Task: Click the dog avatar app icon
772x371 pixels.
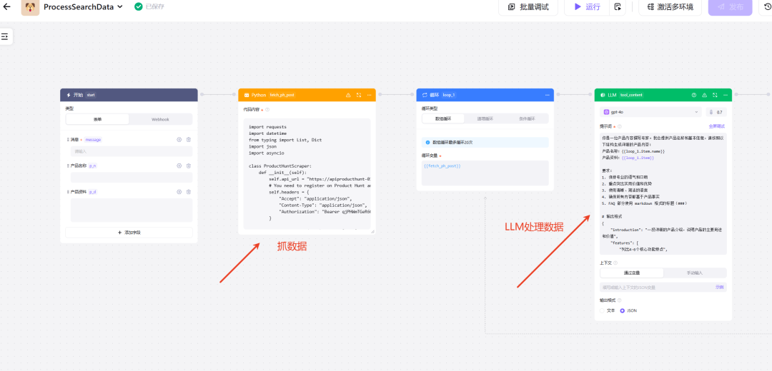Action: (30, 7)
